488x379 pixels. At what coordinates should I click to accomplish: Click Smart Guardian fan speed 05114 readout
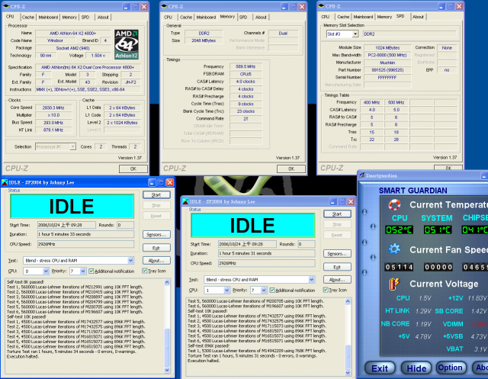(x=399, y=267)
